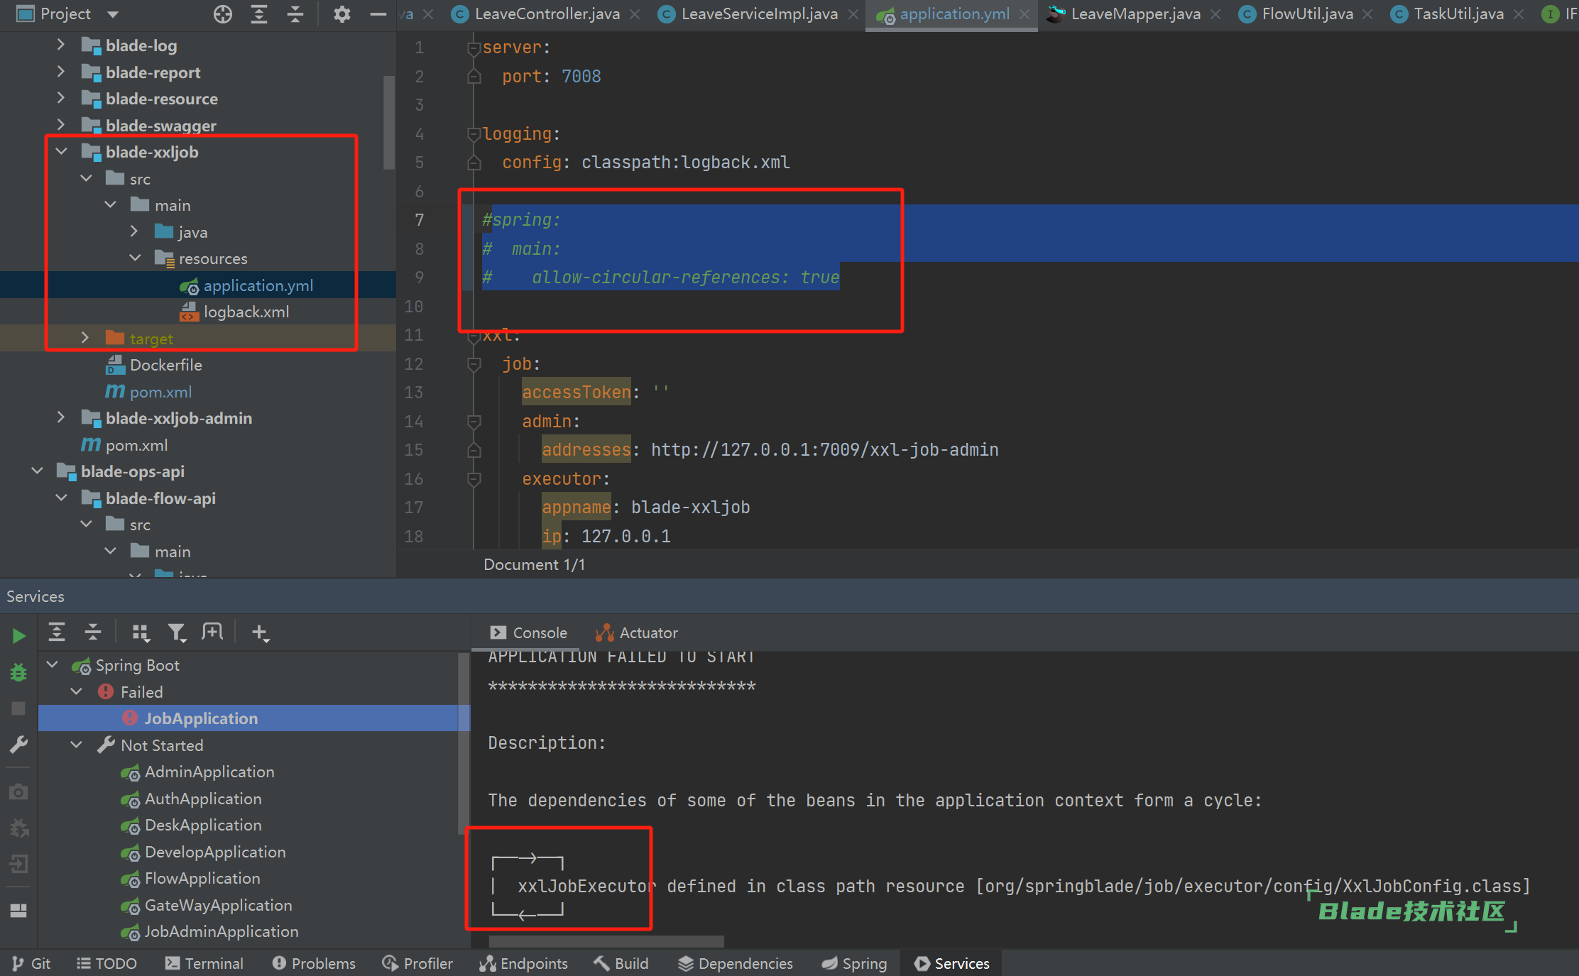The width and height of the screenshot is (1579, 976).
Task: Open Group By options in Services
Action: tap(141, 632)
